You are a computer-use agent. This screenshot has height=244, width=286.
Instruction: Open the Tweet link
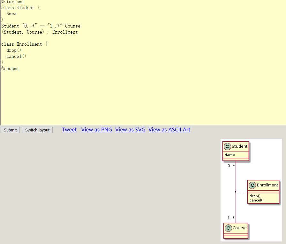click(x=69, y=130)
